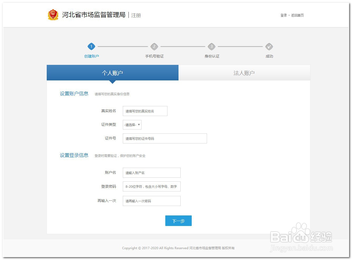The width and height of the screenshot is (352, 260).
Task: Click the 返回首页 link
Action: point(297,15)
